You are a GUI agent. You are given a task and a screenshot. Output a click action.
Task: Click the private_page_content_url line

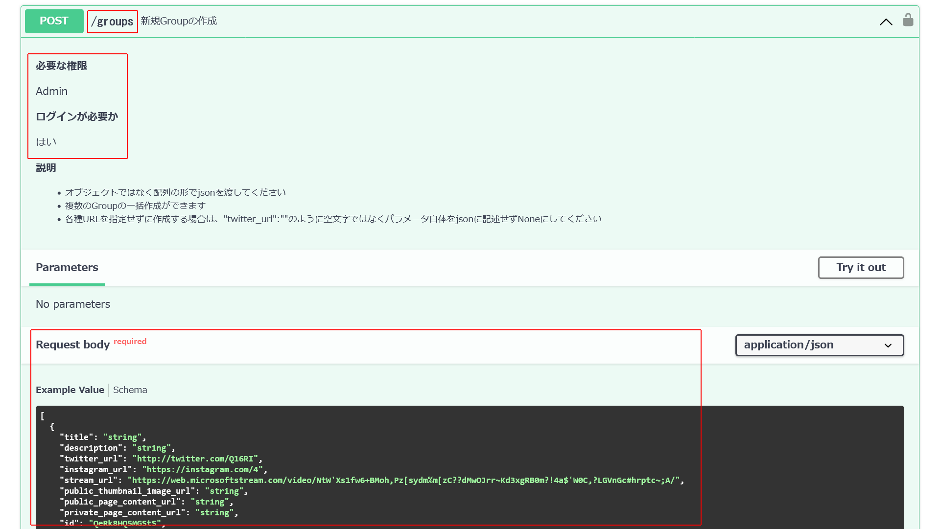click(149, 512)
